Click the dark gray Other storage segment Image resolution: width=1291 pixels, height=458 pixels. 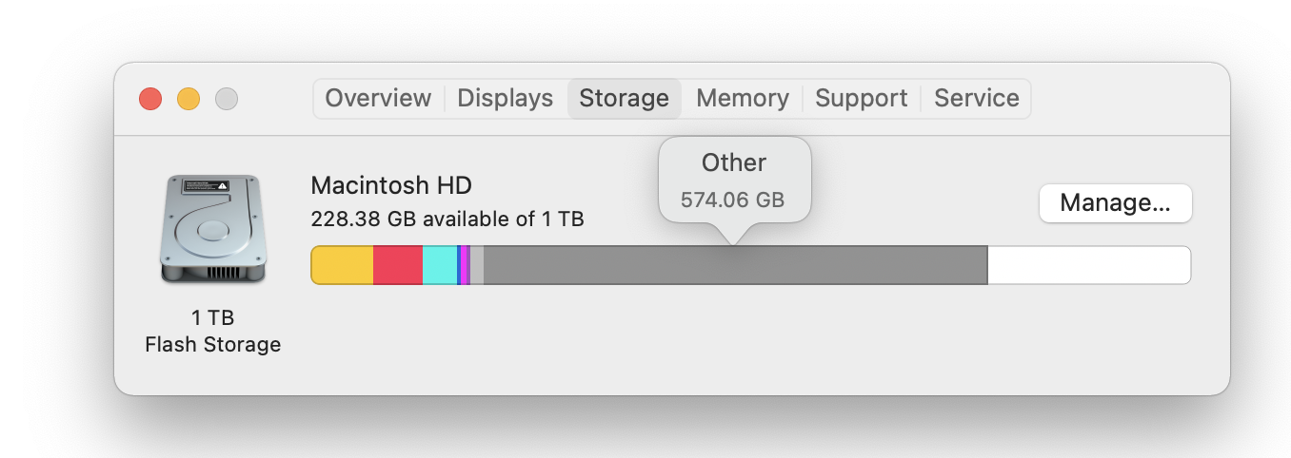(x=735, y=265)
